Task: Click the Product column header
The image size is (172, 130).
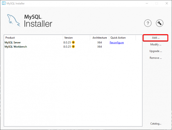Action: pyautogui.click(x=33, y=38)
